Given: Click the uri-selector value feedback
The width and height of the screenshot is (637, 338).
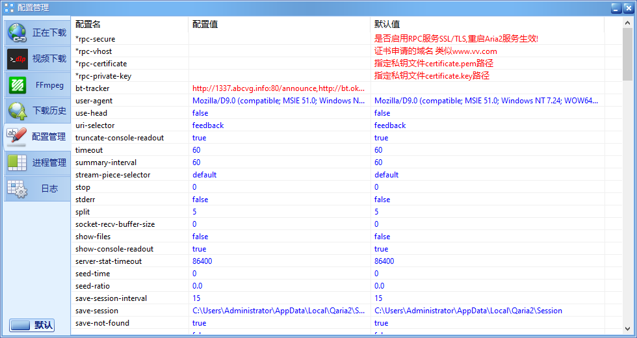Looking at the screenshot, I should tap(208, 125).
